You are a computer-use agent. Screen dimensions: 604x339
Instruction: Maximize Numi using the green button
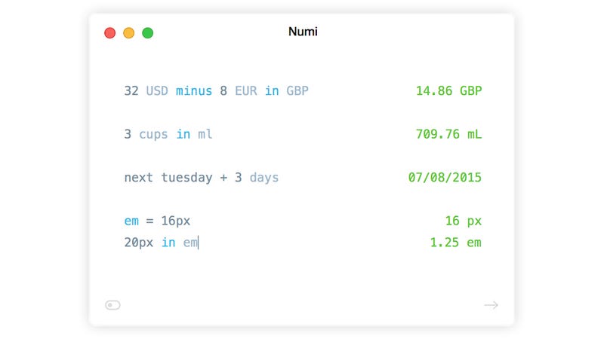tap(147, 33)
